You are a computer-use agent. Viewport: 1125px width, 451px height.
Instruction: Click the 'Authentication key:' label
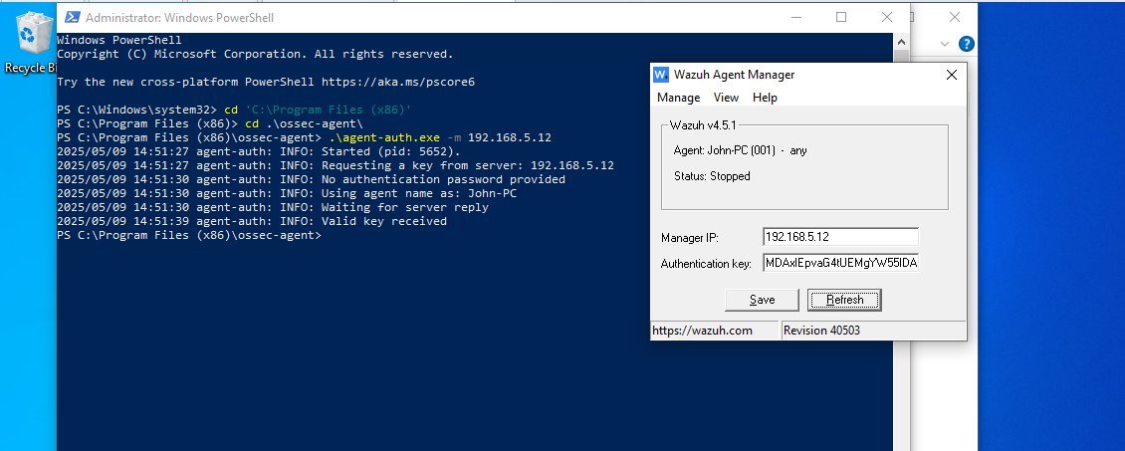pos(706,264)
